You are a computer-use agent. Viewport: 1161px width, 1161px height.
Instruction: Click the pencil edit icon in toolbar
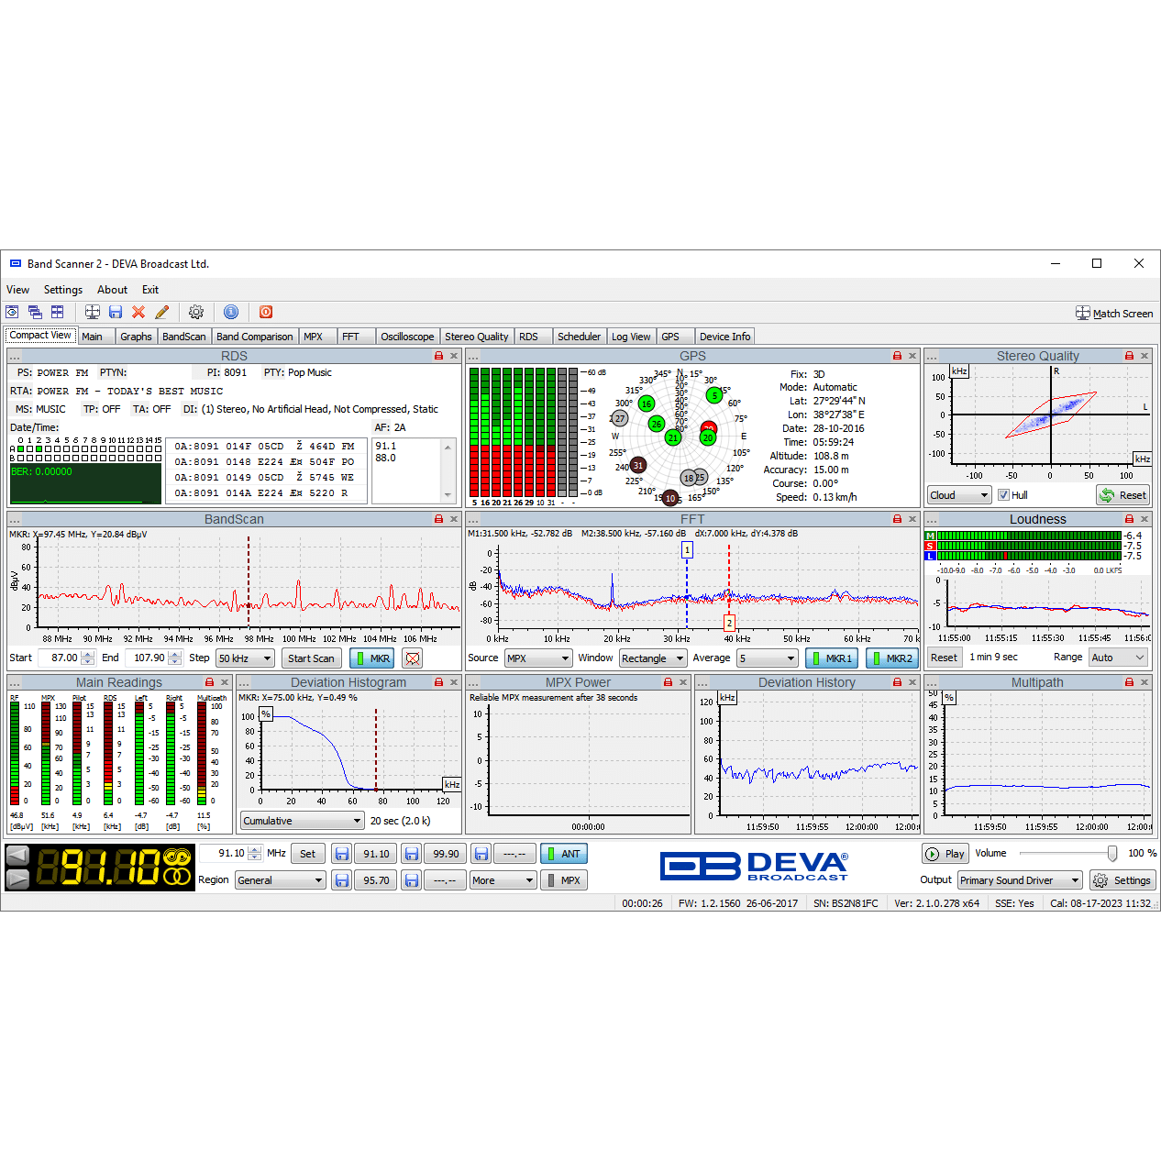(x=162, y=313)
